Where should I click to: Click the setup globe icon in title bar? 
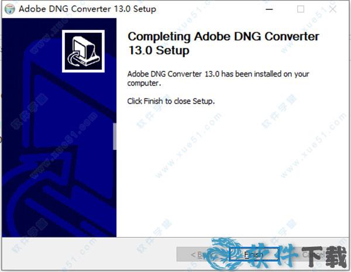tap(10, 9)
